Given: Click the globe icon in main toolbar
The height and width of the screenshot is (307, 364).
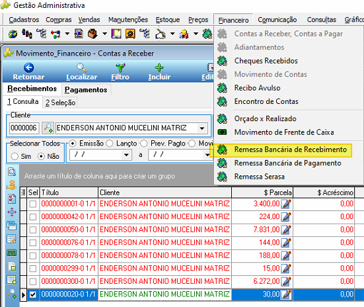Looking at the screenshot, I should 13,34.
